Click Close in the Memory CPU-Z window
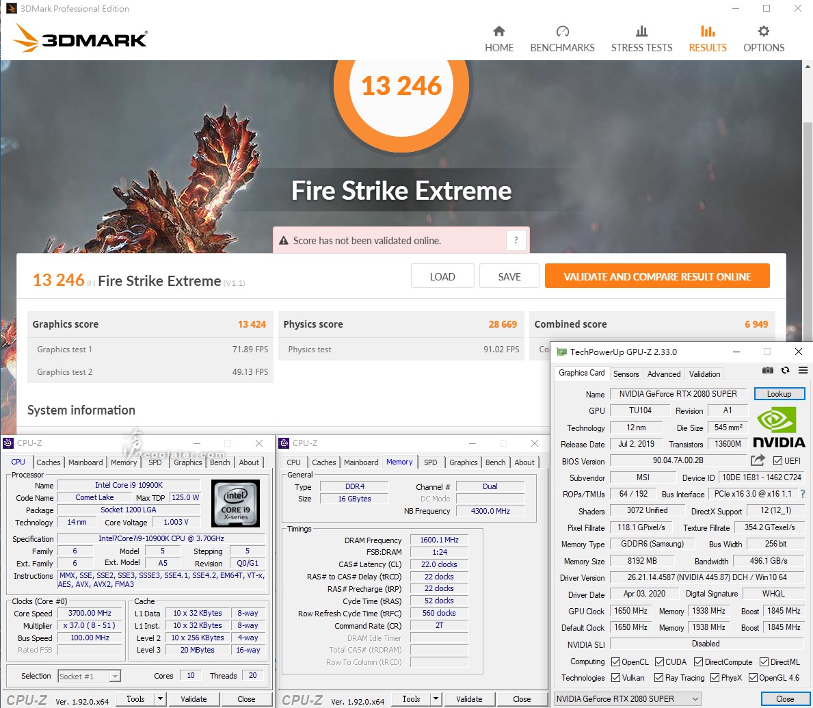This screenshot has width=813, height=708. click(x=522, y=698)
